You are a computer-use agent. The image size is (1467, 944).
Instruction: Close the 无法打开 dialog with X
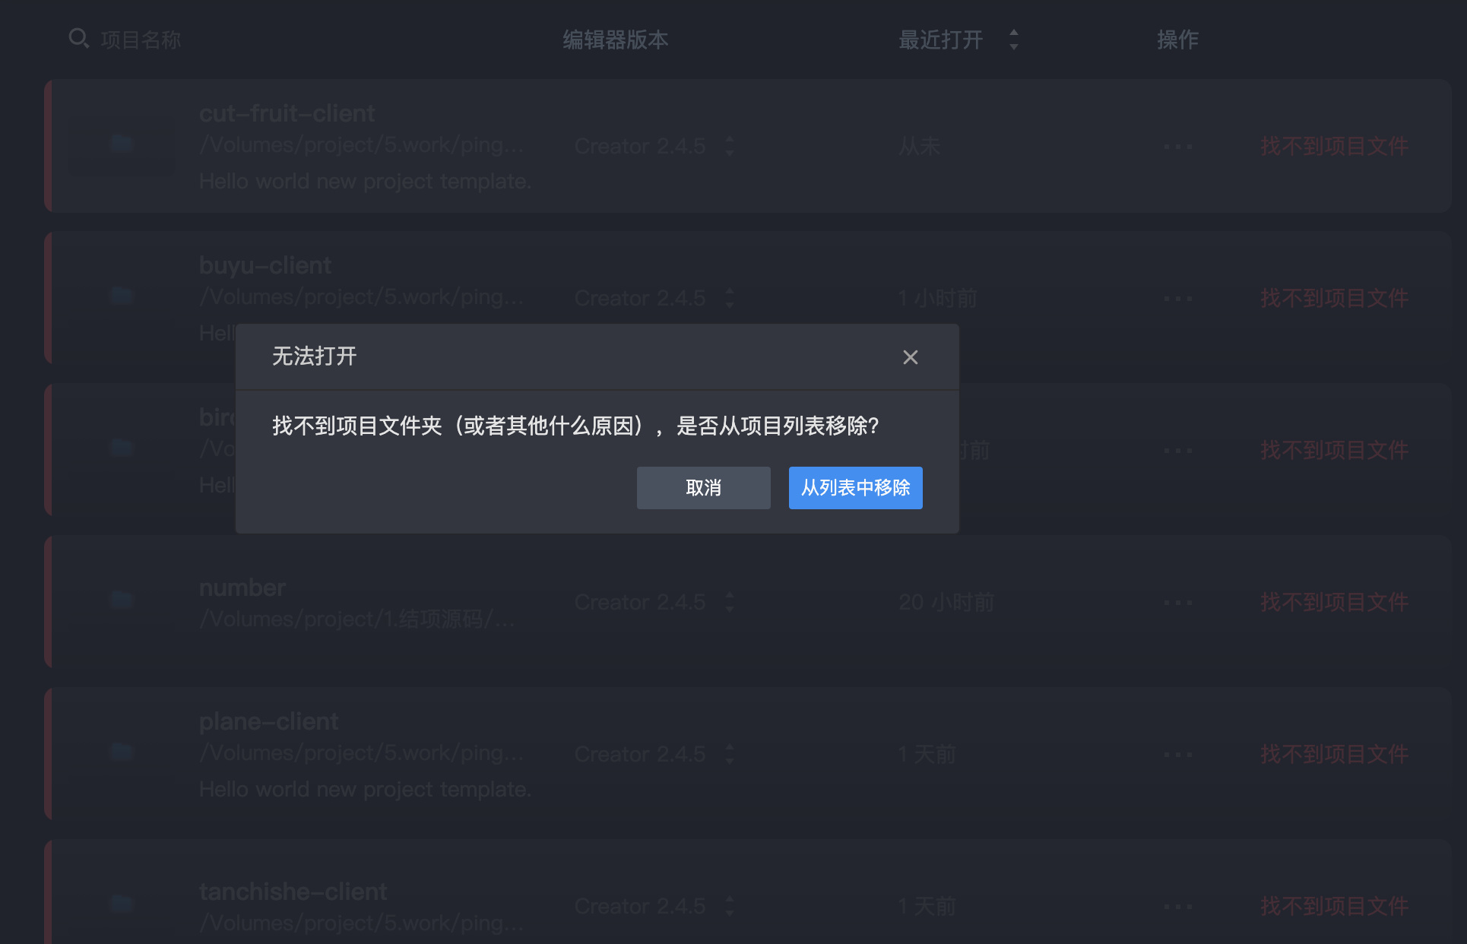tap(910, 357)
